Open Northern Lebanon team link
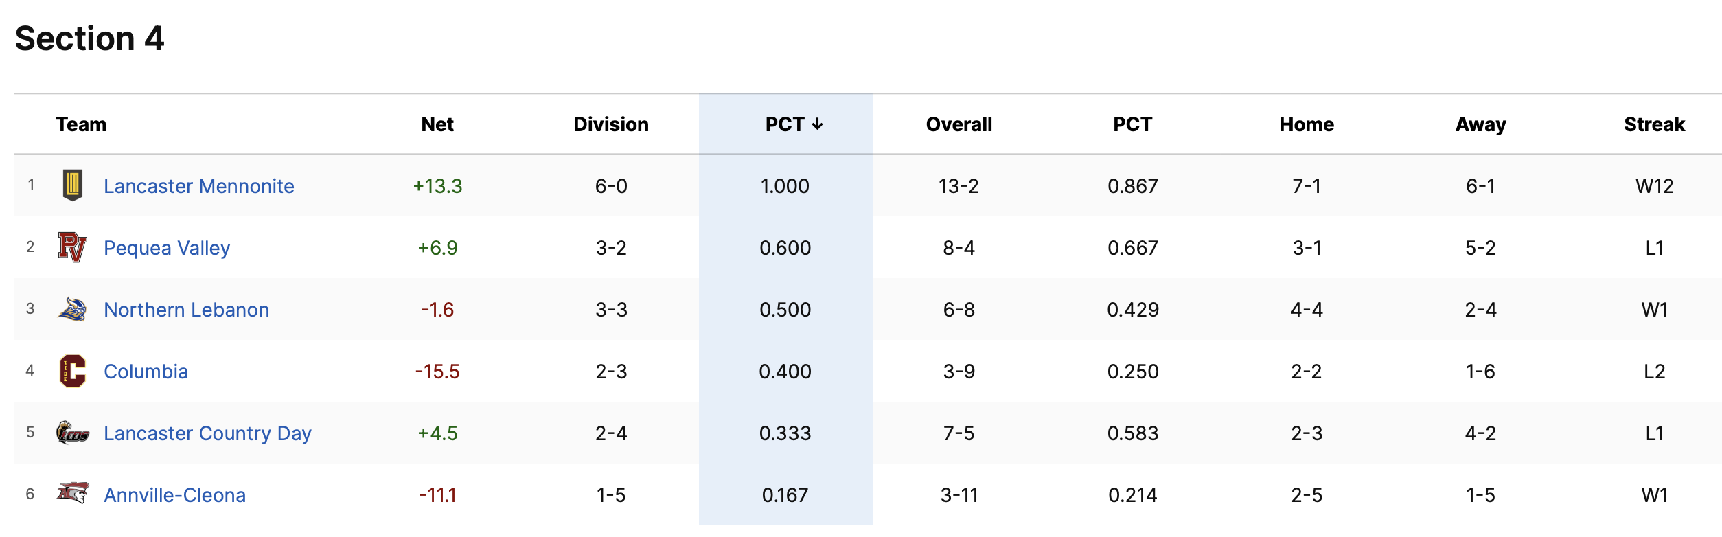This screenshot has width=1722, height=537. pos(186,310)
